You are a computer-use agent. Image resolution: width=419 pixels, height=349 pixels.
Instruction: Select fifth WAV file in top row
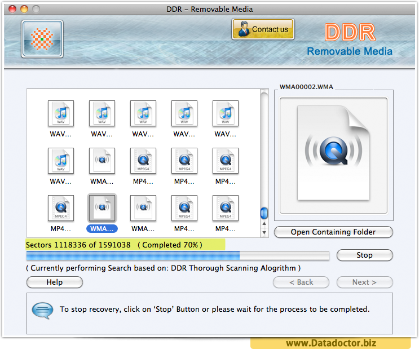click(226, 113)
